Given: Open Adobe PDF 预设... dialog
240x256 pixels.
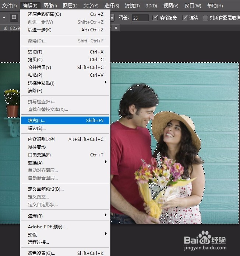Looking at the screenshot, I should [x=65, y=227].
